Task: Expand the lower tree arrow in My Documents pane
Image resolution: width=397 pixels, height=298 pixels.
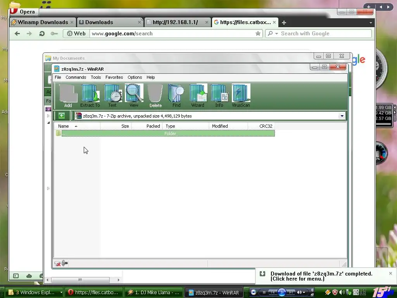Action: [x=48, y=188]
